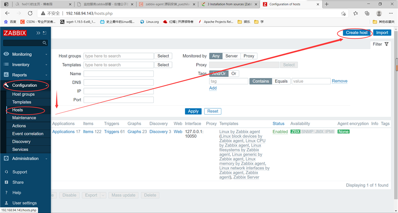Click the Items 122 link
This screenshot has height=213, width=398.
(x=92, y=132)
